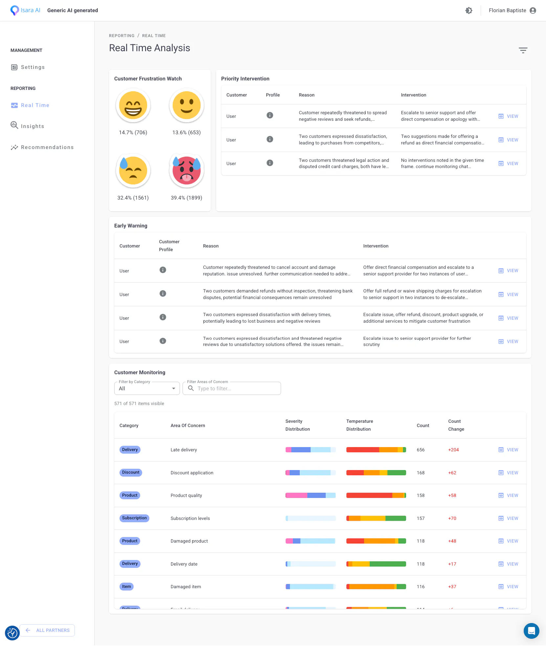
Task: View the Damaged product row
Action: tap(508, 541)
